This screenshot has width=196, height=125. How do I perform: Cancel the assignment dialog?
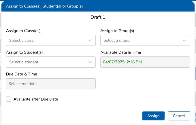179,116
